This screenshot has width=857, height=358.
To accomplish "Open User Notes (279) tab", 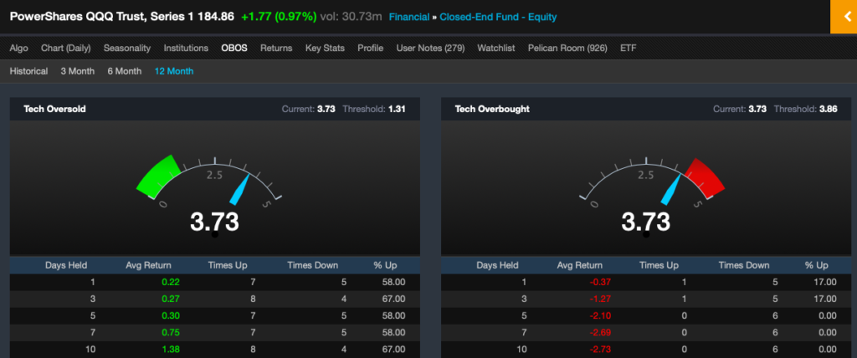I will [430, 49].
